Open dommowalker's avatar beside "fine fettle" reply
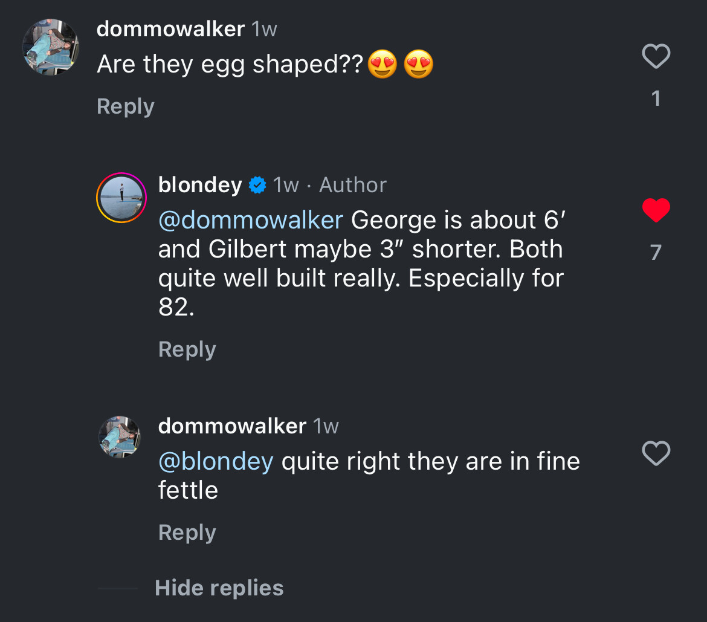The height and width of the screenshot is (622, 707). 120,436
